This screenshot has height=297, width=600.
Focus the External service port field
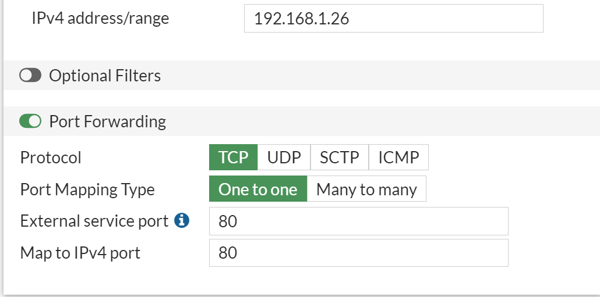point(358,221)
